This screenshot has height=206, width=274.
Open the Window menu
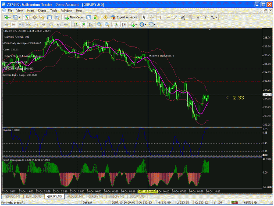pos(67,11)
